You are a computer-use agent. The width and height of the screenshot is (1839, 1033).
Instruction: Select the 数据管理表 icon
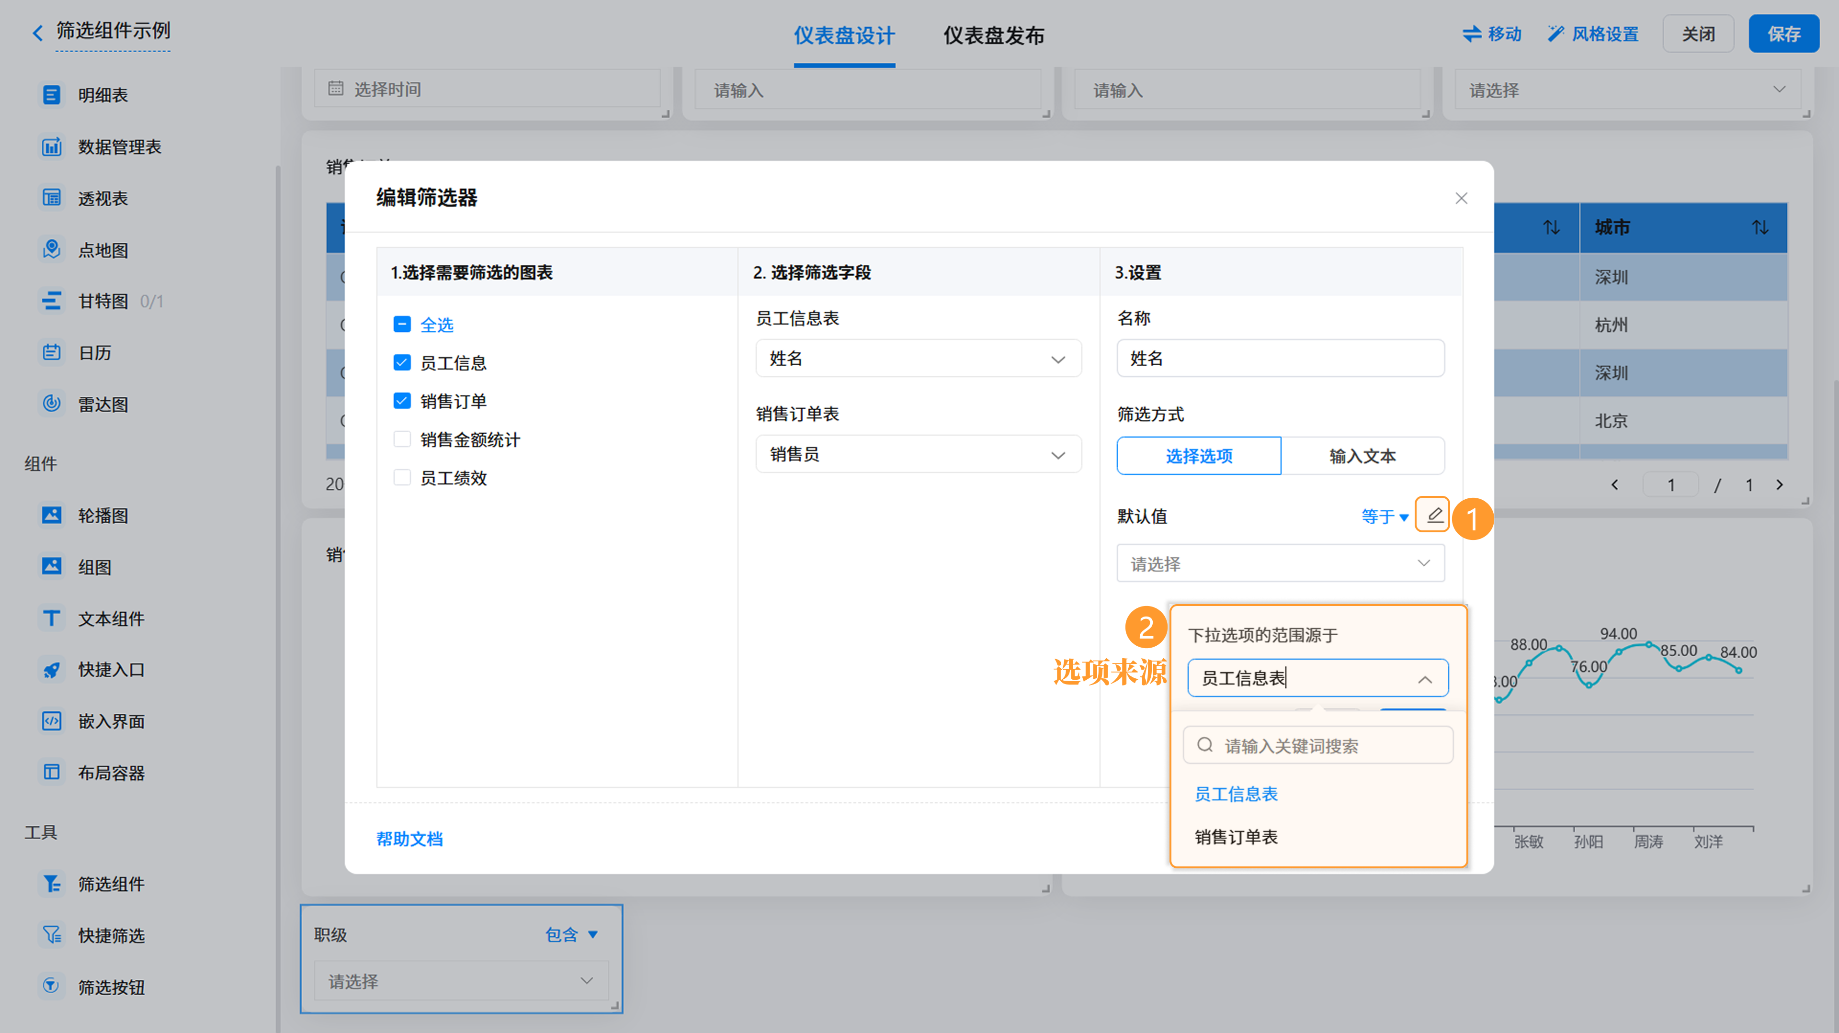click(51, 146)
